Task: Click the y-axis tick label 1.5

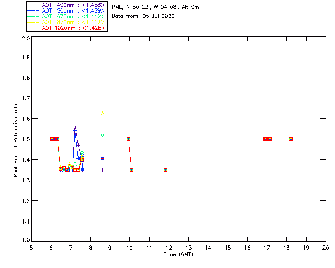Action: (26, 139)
